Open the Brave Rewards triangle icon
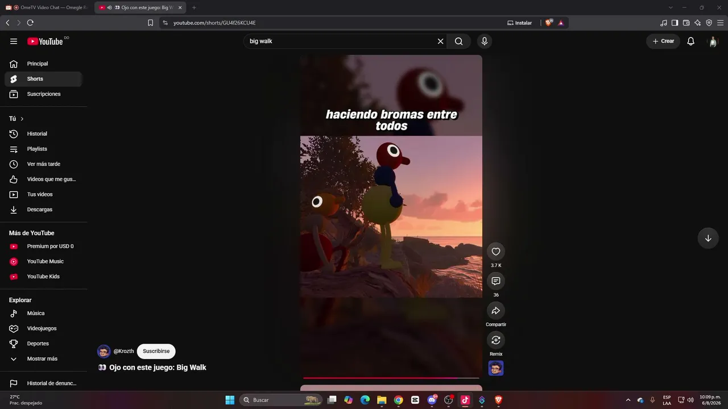 pos(561,23)
